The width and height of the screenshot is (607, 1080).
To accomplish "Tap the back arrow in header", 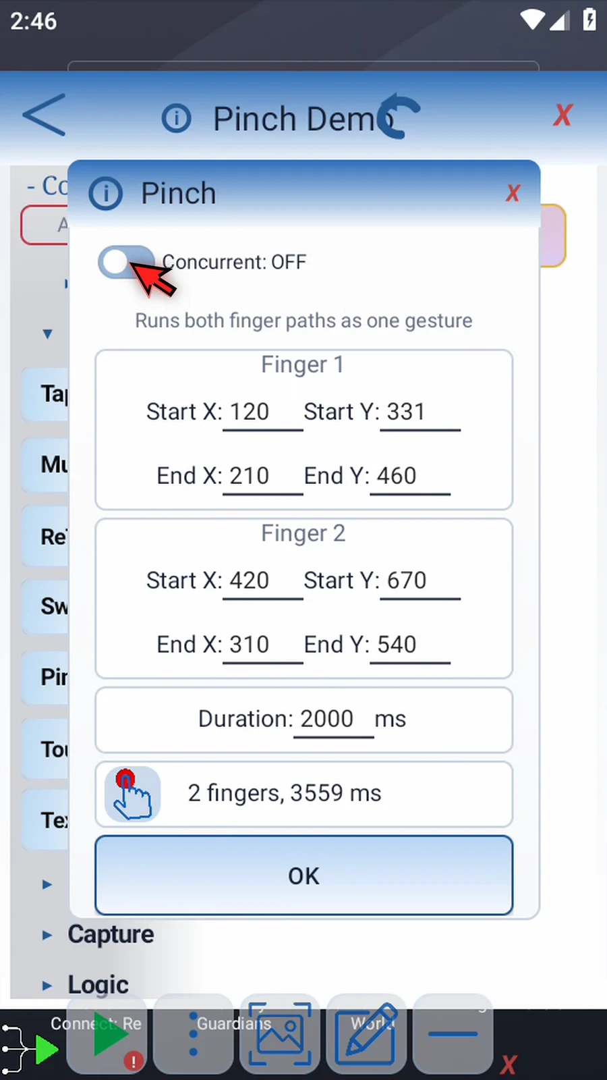I will point(45,115).
